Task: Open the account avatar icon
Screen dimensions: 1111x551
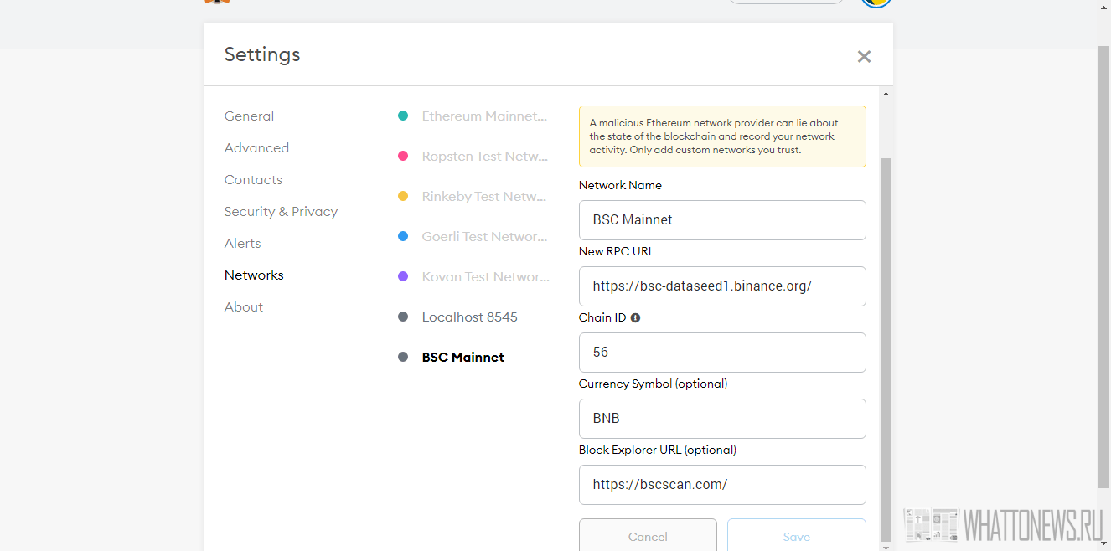Action: click(x=876, y=3)
